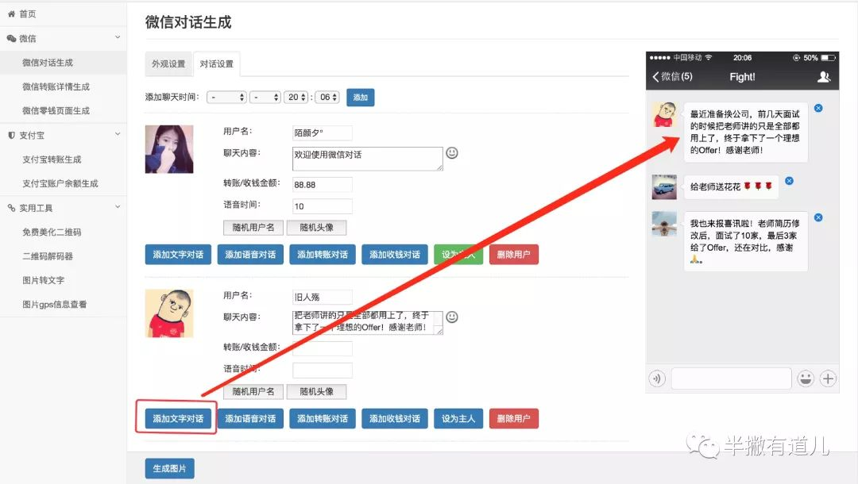Click the emoji smiley beside 陌颜夕's chat content
This screenshot has height=484, width=858.
point(452,153)
